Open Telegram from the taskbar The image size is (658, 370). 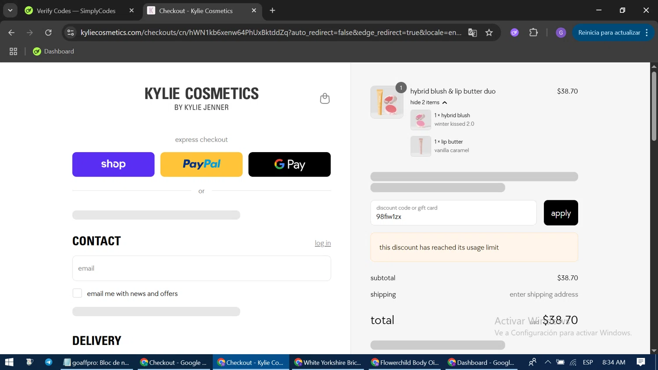(49, 362)
